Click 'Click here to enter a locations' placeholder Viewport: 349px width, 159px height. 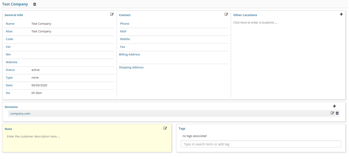tap(255, 23)
